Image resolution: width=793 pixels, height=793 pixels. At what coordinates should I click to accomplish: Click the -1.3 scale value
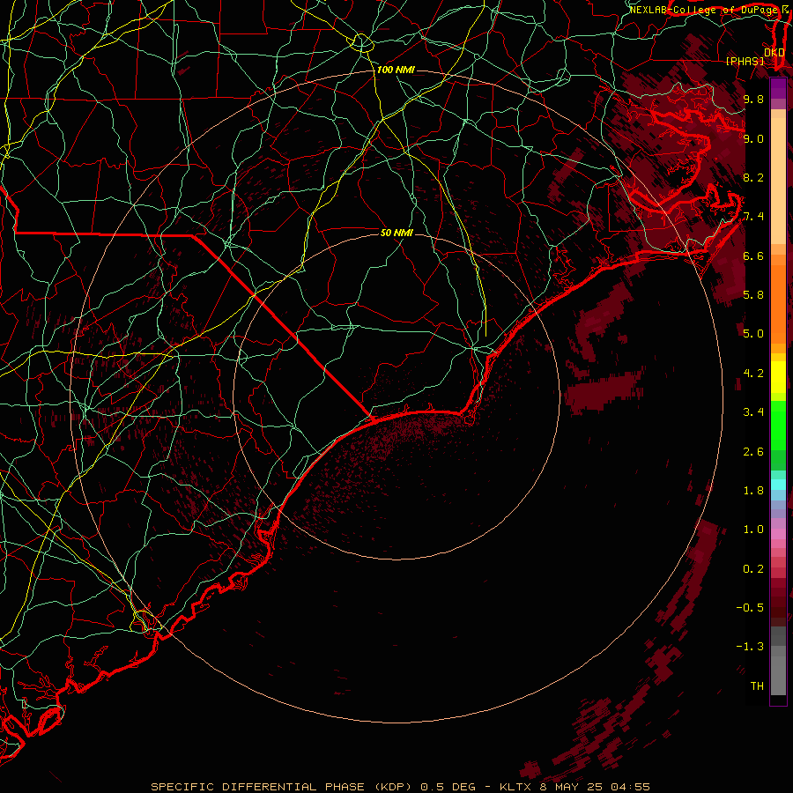tap(751, 647)
